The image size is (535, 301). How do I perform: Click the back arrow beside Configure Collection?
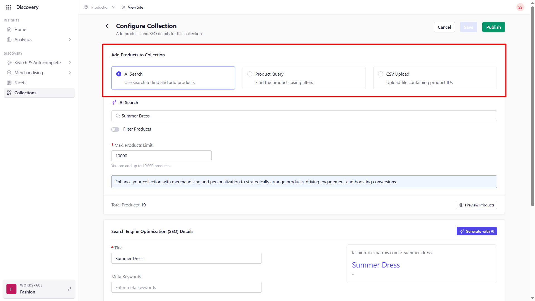(107, 26)
